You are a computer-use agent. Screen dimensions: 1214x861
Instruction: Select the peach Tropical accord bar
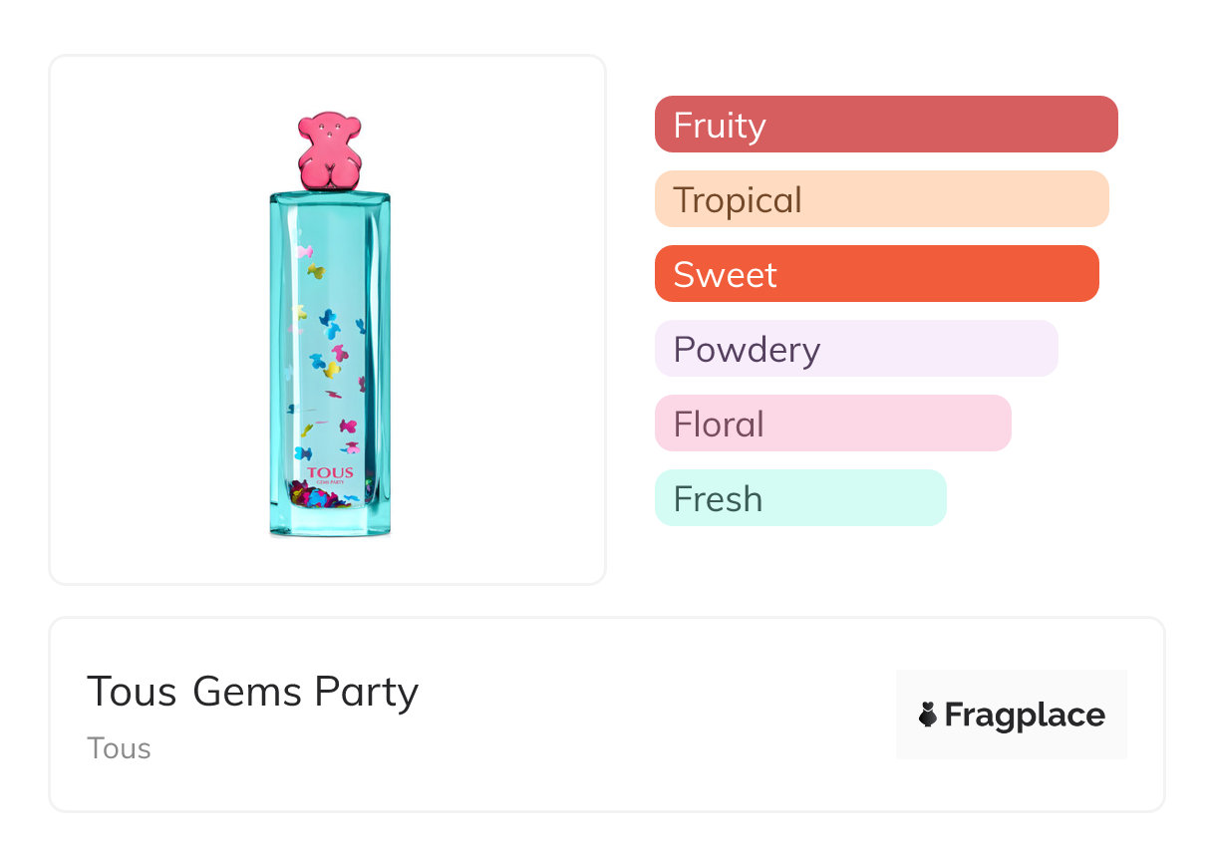pyautogui.click(x=881, y=199)
